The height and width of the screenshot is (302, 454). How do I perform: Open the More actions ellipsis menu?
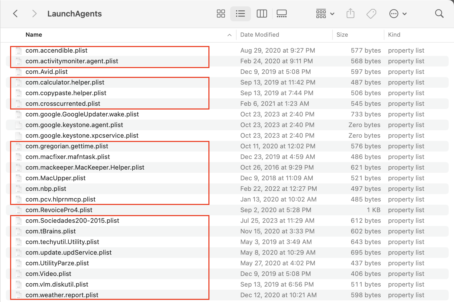click(398, 14)
